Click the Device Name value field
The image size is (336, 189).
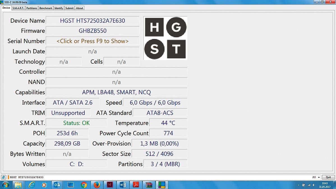pos(93,21)
